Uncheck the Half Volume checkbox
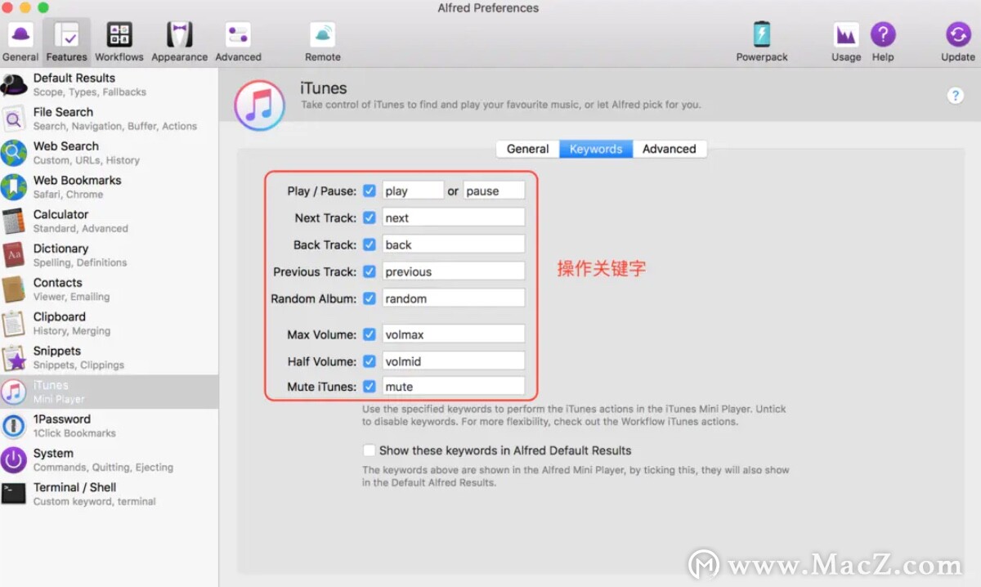Image resolution: width=981 pixels, height=587 pixels. 370,361
